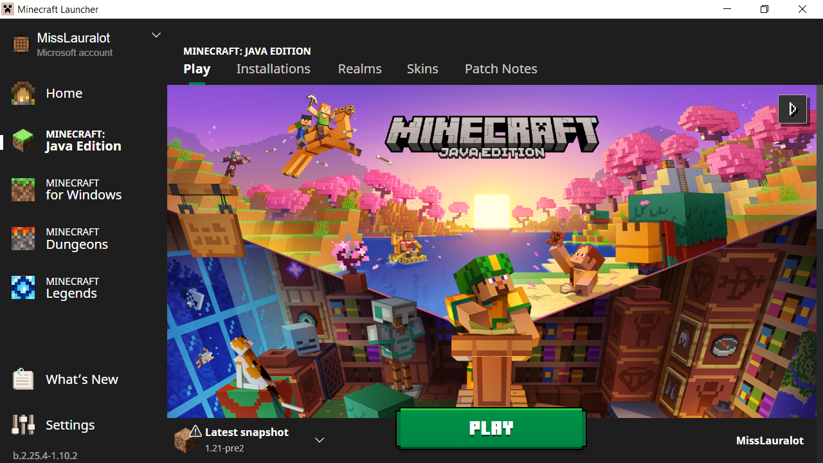
Task: Close the Minecraft Launcher window
Action: 802,10
